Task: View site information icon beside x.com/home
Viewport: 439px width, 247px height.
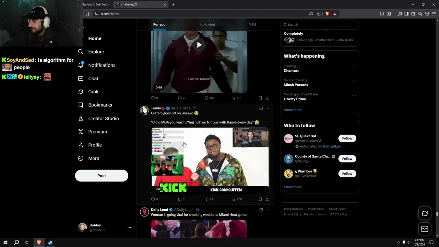Action: 96,14
